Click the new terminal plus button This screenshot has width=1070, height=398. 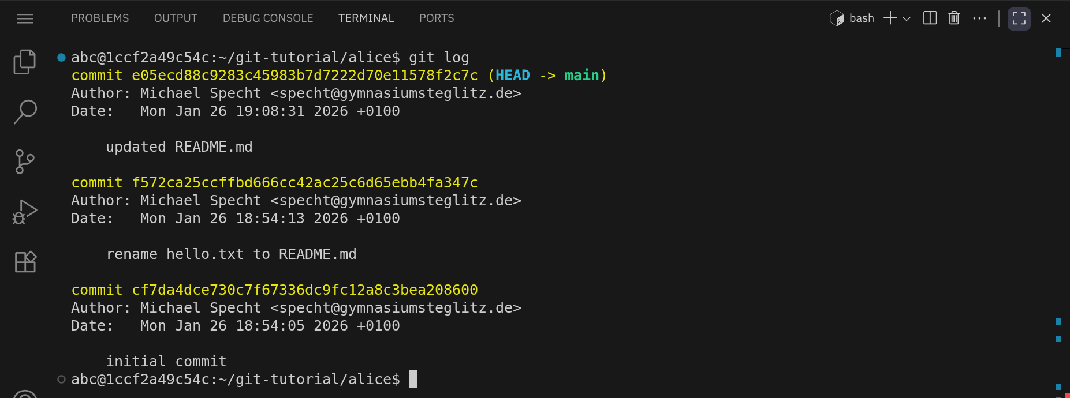point(890,18)
